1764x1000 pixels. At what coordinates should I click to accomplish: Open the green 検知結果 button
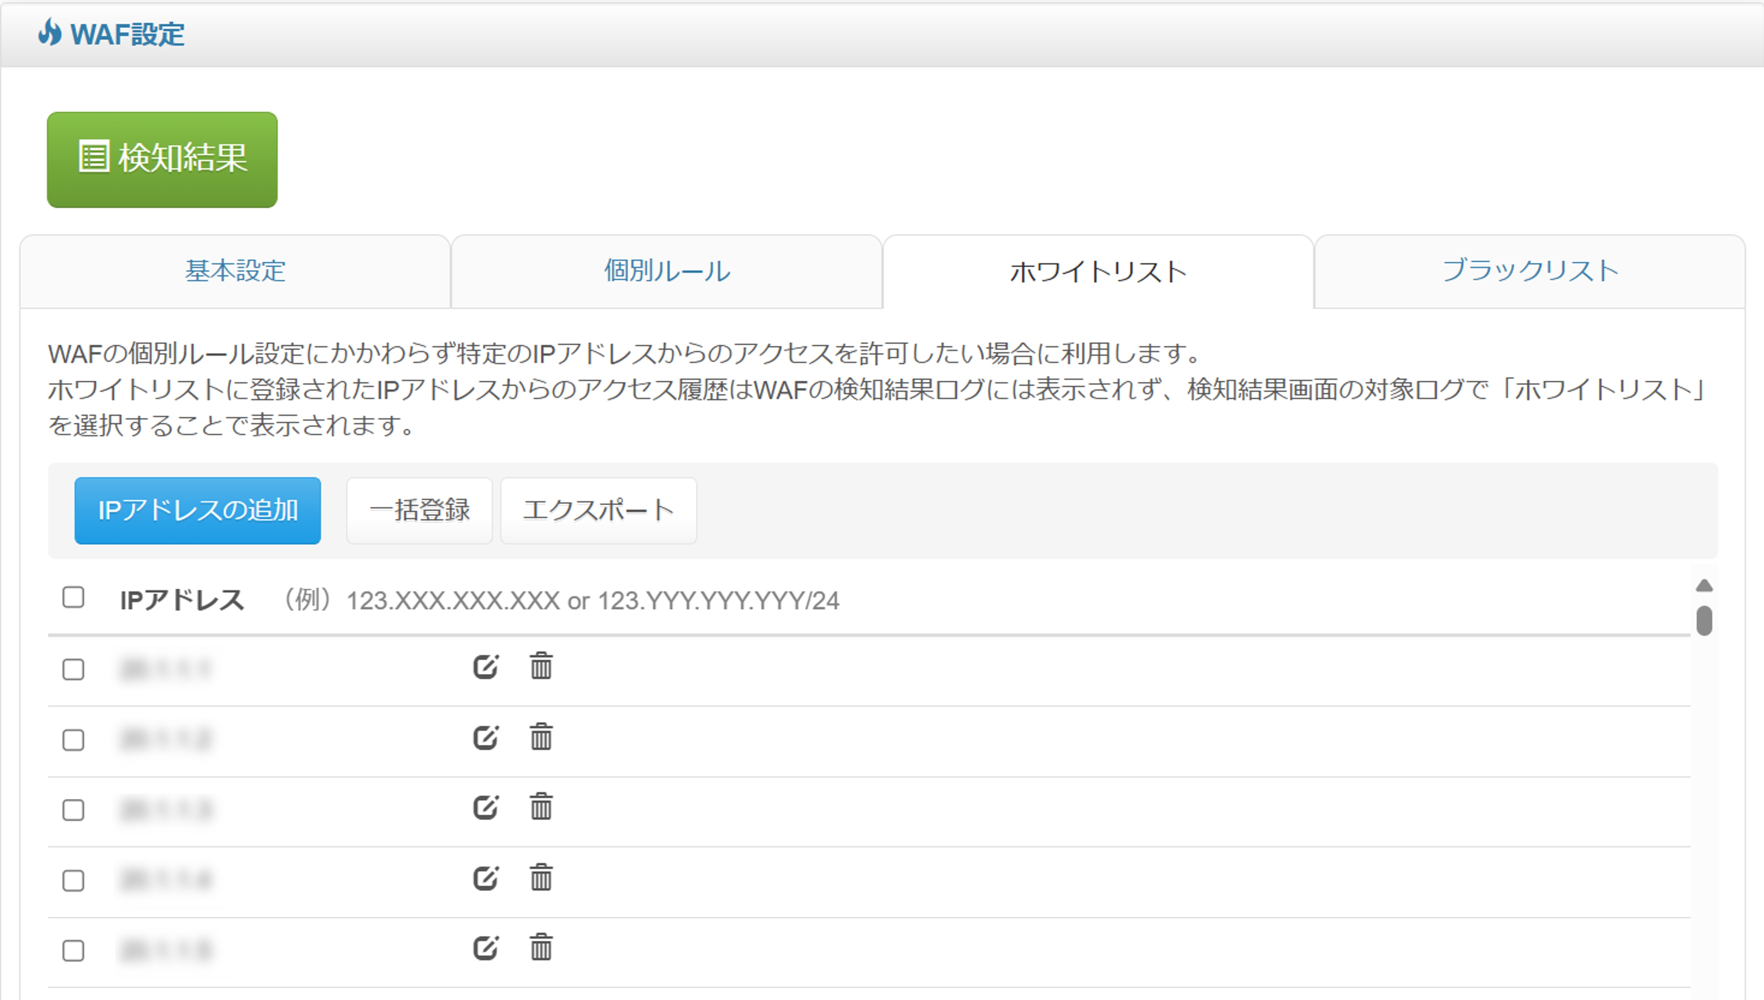(162, 159)
